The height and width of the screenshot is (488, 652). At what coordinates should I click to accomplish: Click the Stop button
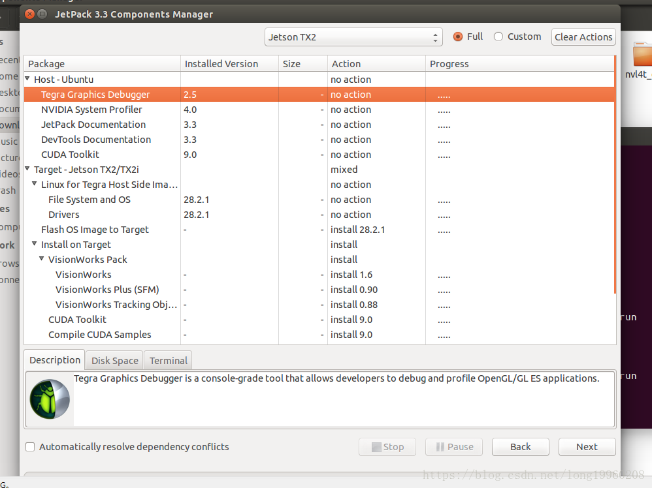coord(387,447)
